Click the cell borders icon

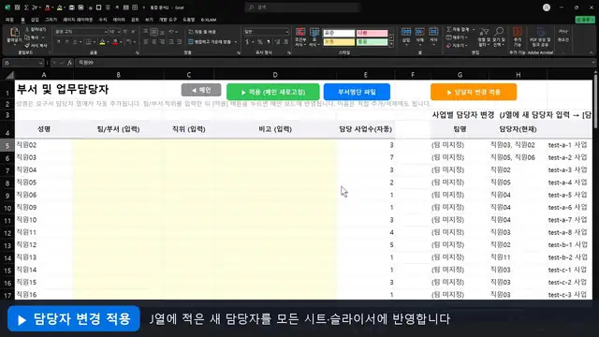pos(88,41)
